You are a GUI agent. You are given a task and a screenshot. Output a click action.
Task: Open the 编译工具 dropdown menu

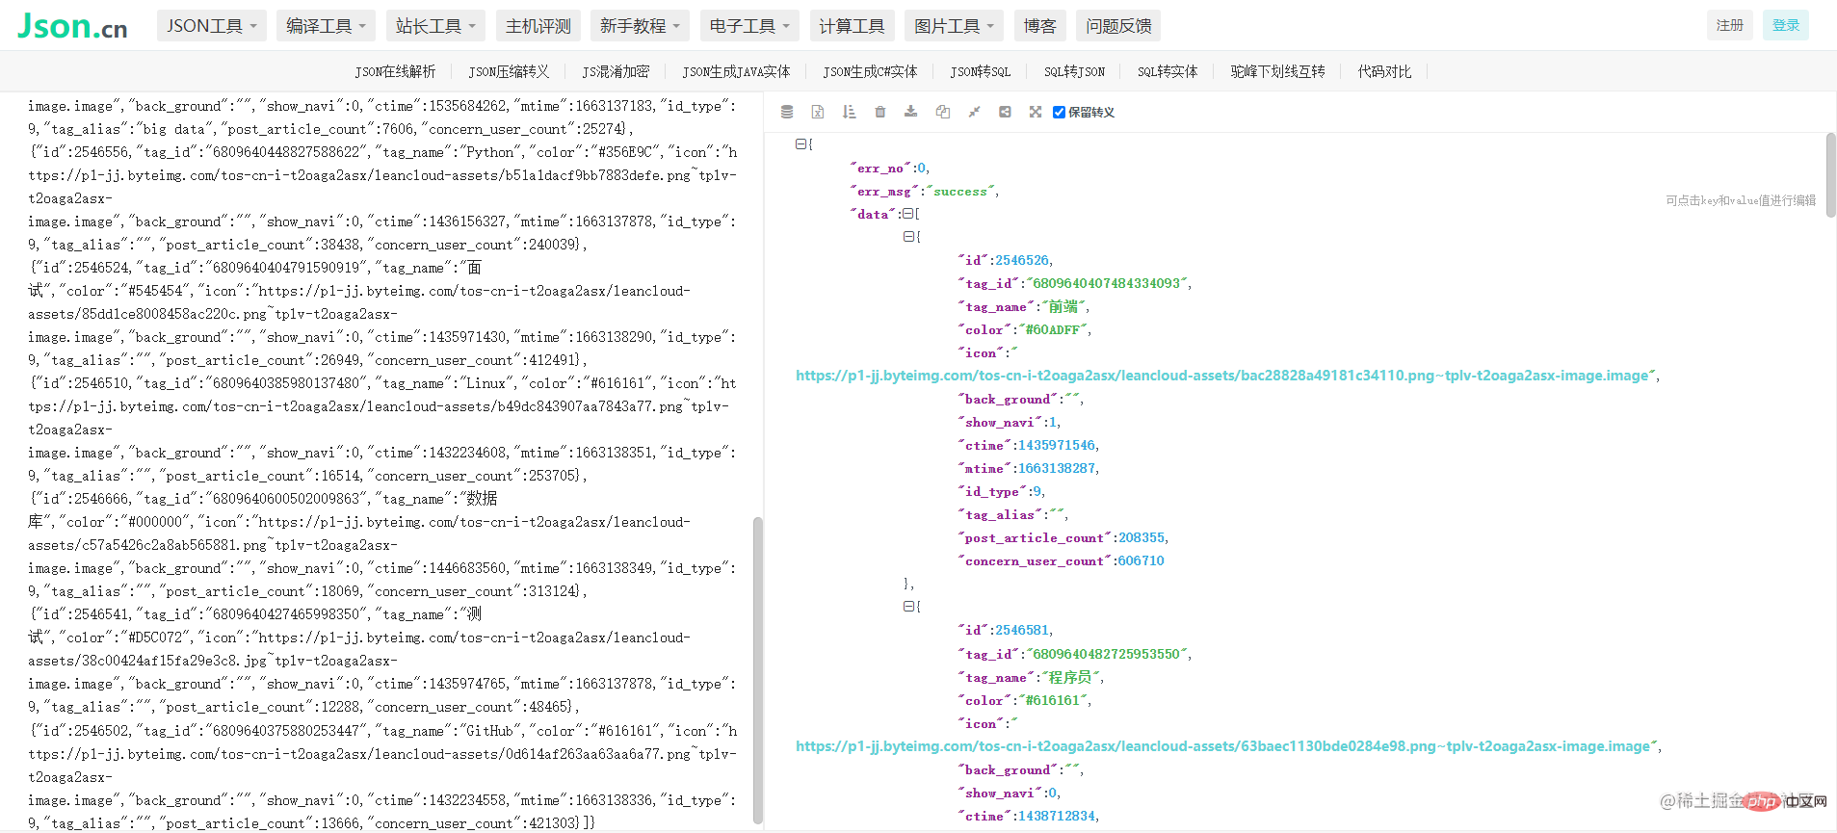(x=326, y=26)
